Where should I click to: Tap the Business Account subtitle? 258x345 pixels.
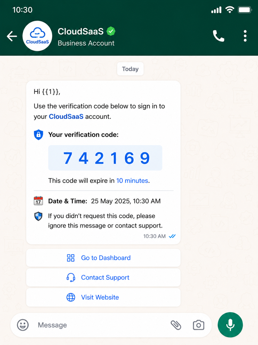(x=86, y=43)
